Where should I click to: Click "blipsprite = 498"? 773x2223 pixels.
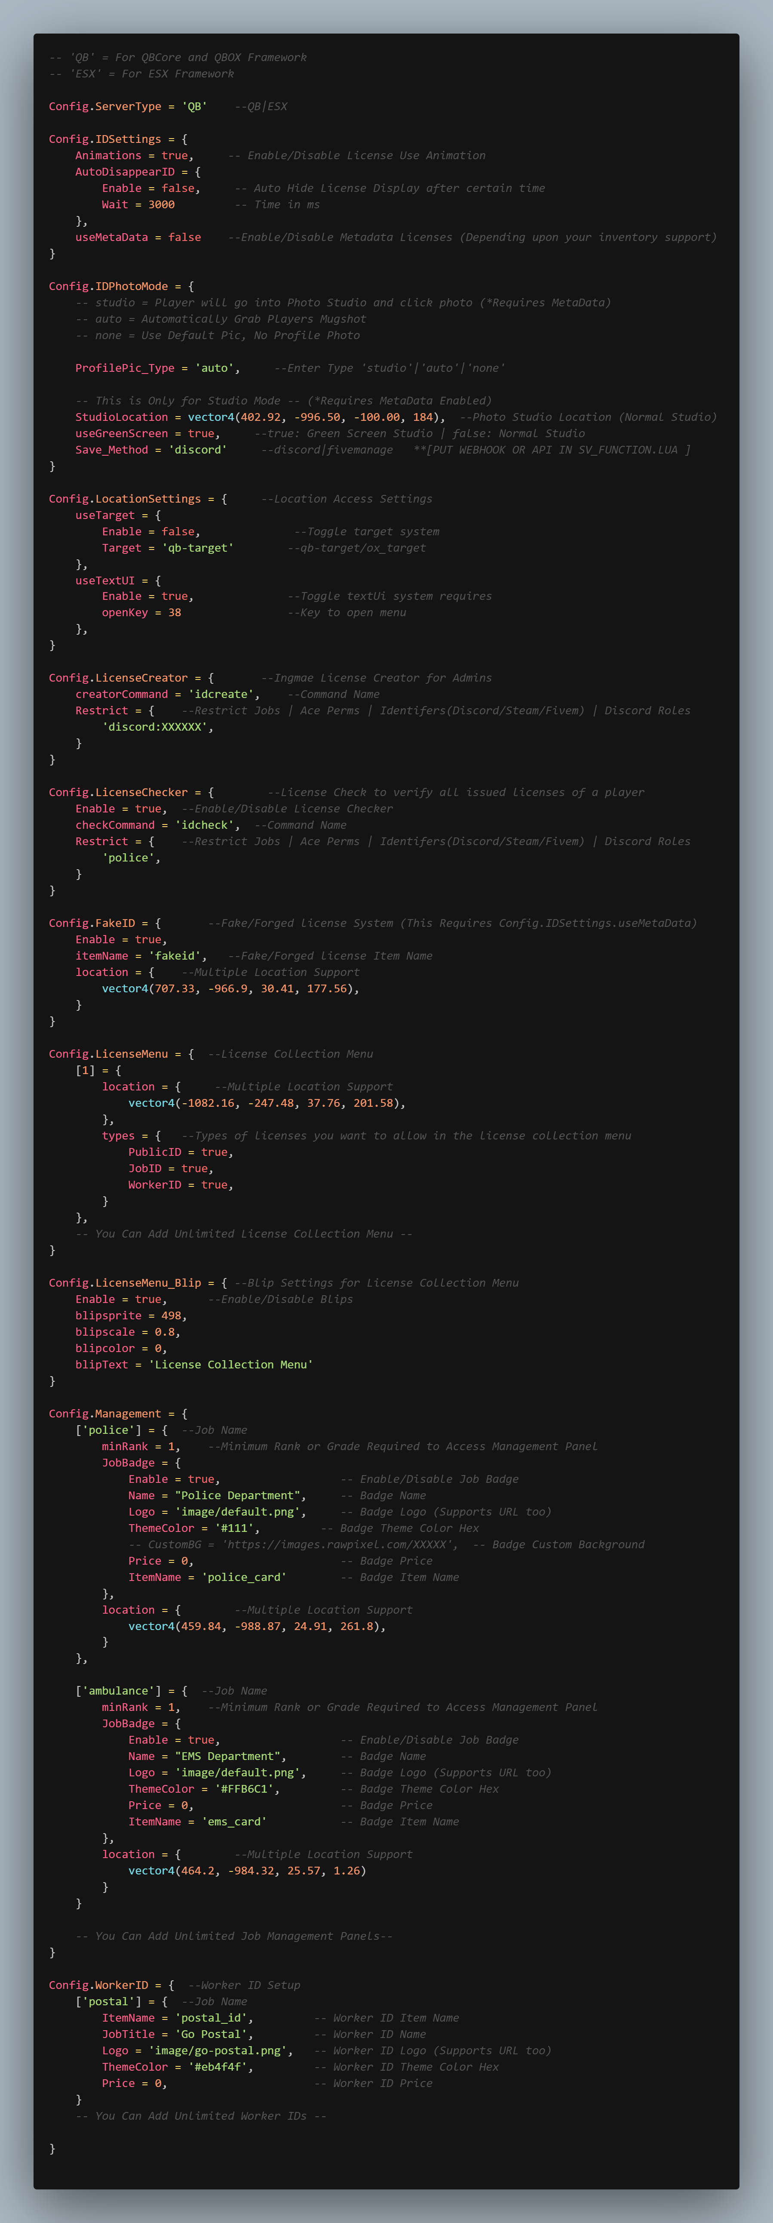pyautogui.click(x=129, y=1316)
